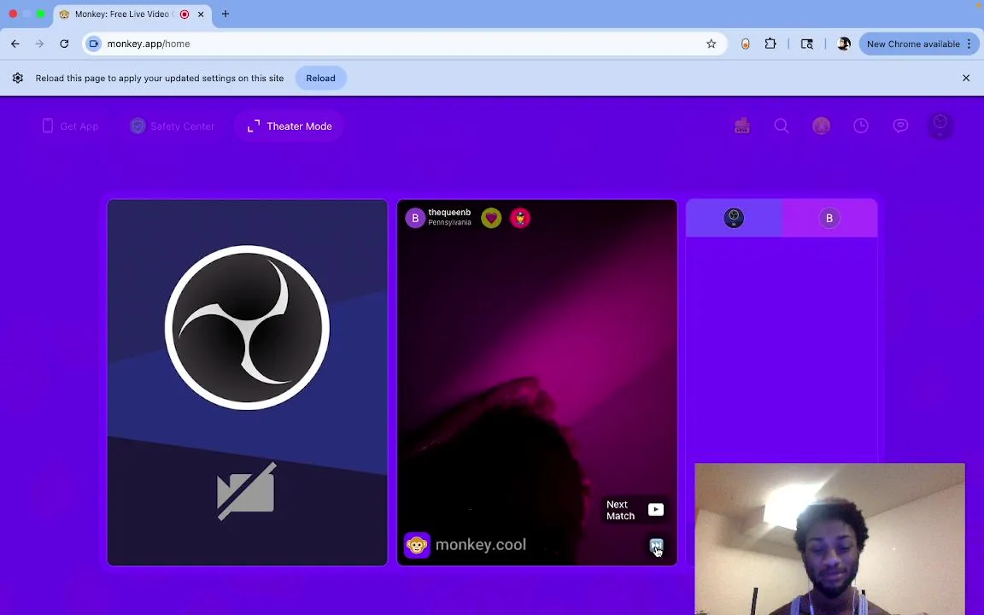This screenshot has width=984, height=615.
Task: Open the Chrome profile avatar
Action: pos(844,44)
